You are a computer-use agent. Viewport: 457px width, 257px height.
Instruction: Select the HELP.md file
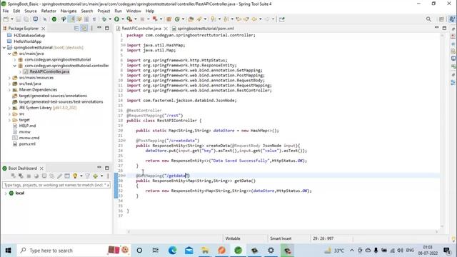point(27,126)
